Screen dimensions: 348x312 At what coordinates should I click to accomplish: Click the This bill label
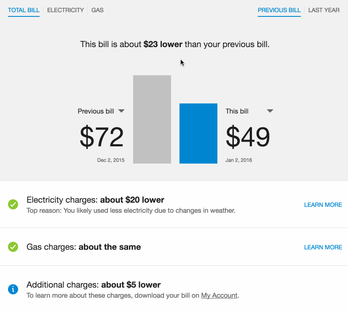coord(237,111)
